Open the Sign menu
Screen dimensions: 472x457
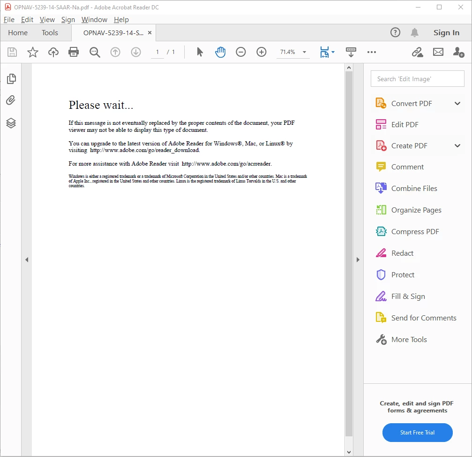click(68, 20)
